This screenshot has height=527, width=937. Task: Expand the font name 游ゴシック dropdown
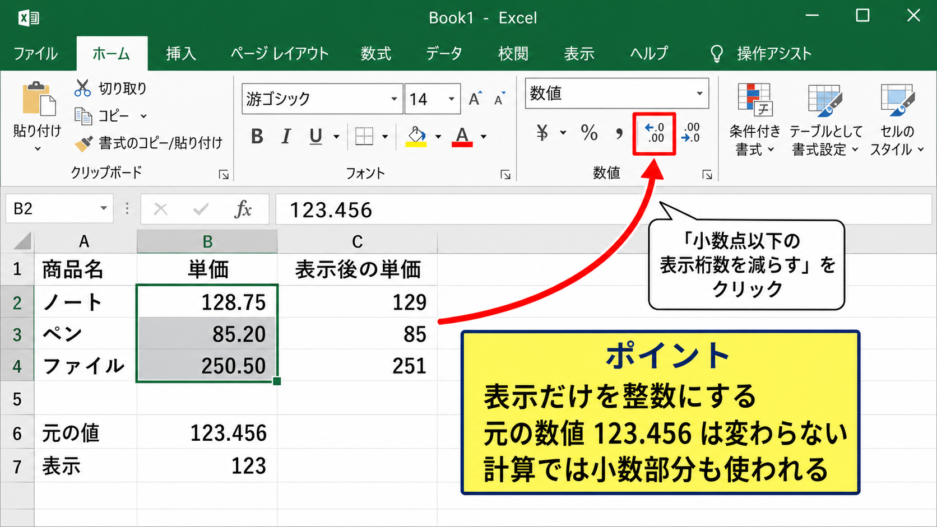(x=394, y=99)
